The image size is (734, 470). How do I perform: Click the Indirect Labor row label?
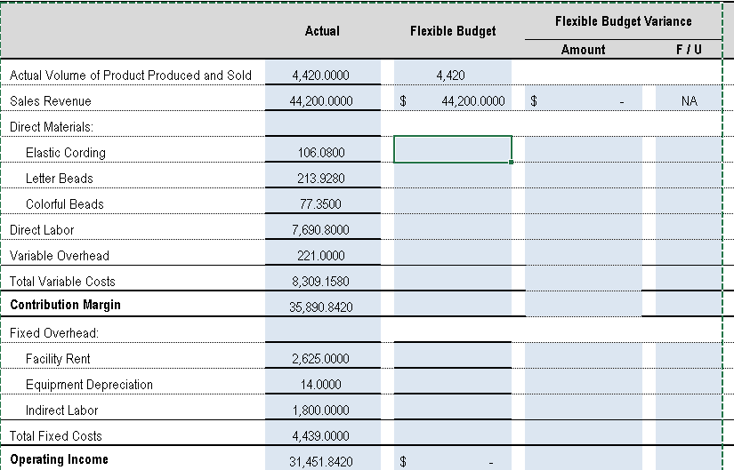(61, 410)
